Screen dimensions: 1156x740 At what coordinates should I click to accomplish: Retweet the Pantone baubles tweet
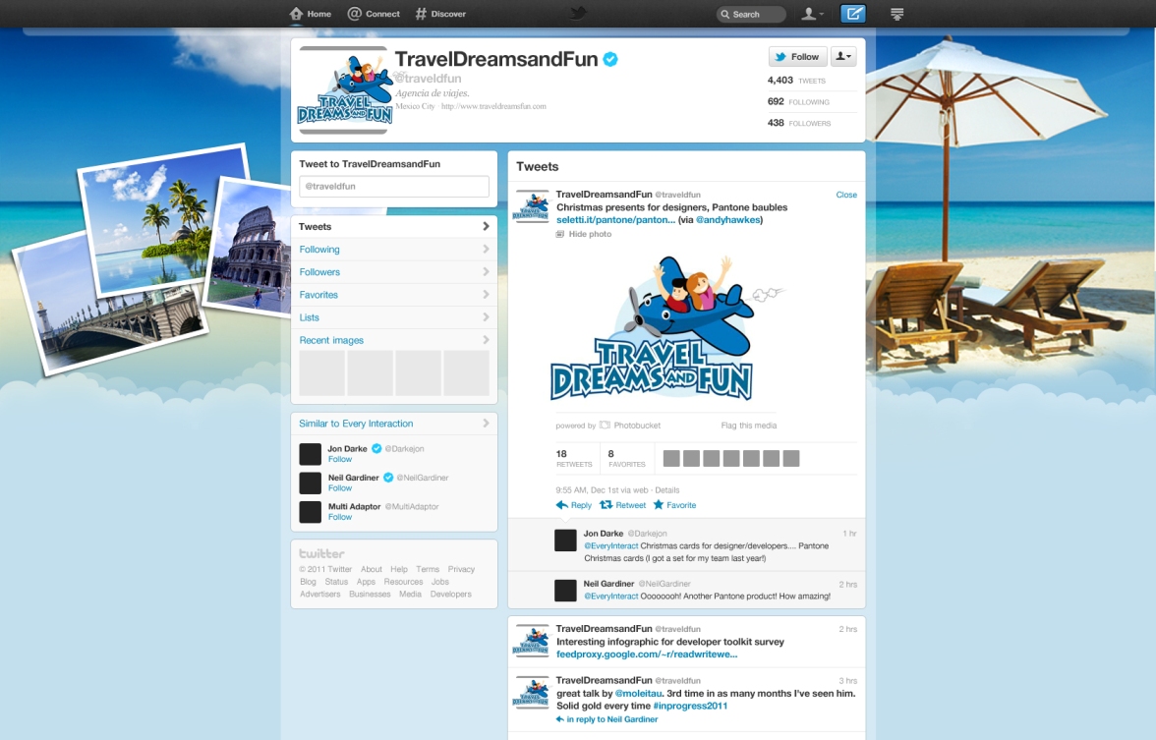point(622,505)
